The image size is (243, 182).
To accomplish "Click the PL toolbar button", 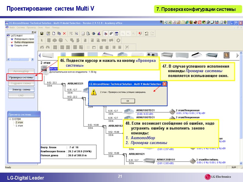I will [134, 34].
